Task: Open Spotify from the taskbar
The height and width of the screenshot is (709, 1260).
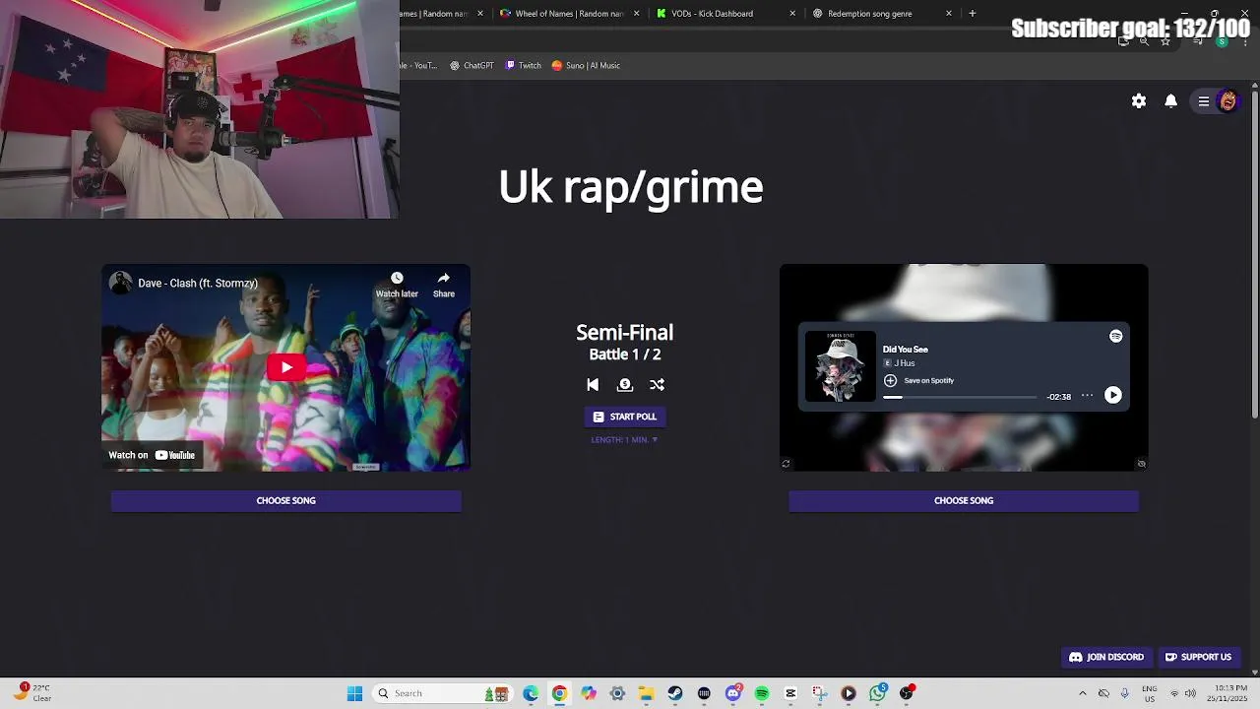Action: coord(762,693)
